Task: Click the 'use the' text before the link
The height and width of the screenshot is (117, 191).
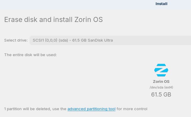Action: (x=59, y=109)
